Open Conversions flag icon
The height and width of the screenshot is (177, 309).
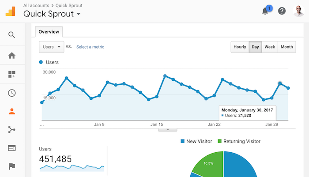(x=12, y=166)
